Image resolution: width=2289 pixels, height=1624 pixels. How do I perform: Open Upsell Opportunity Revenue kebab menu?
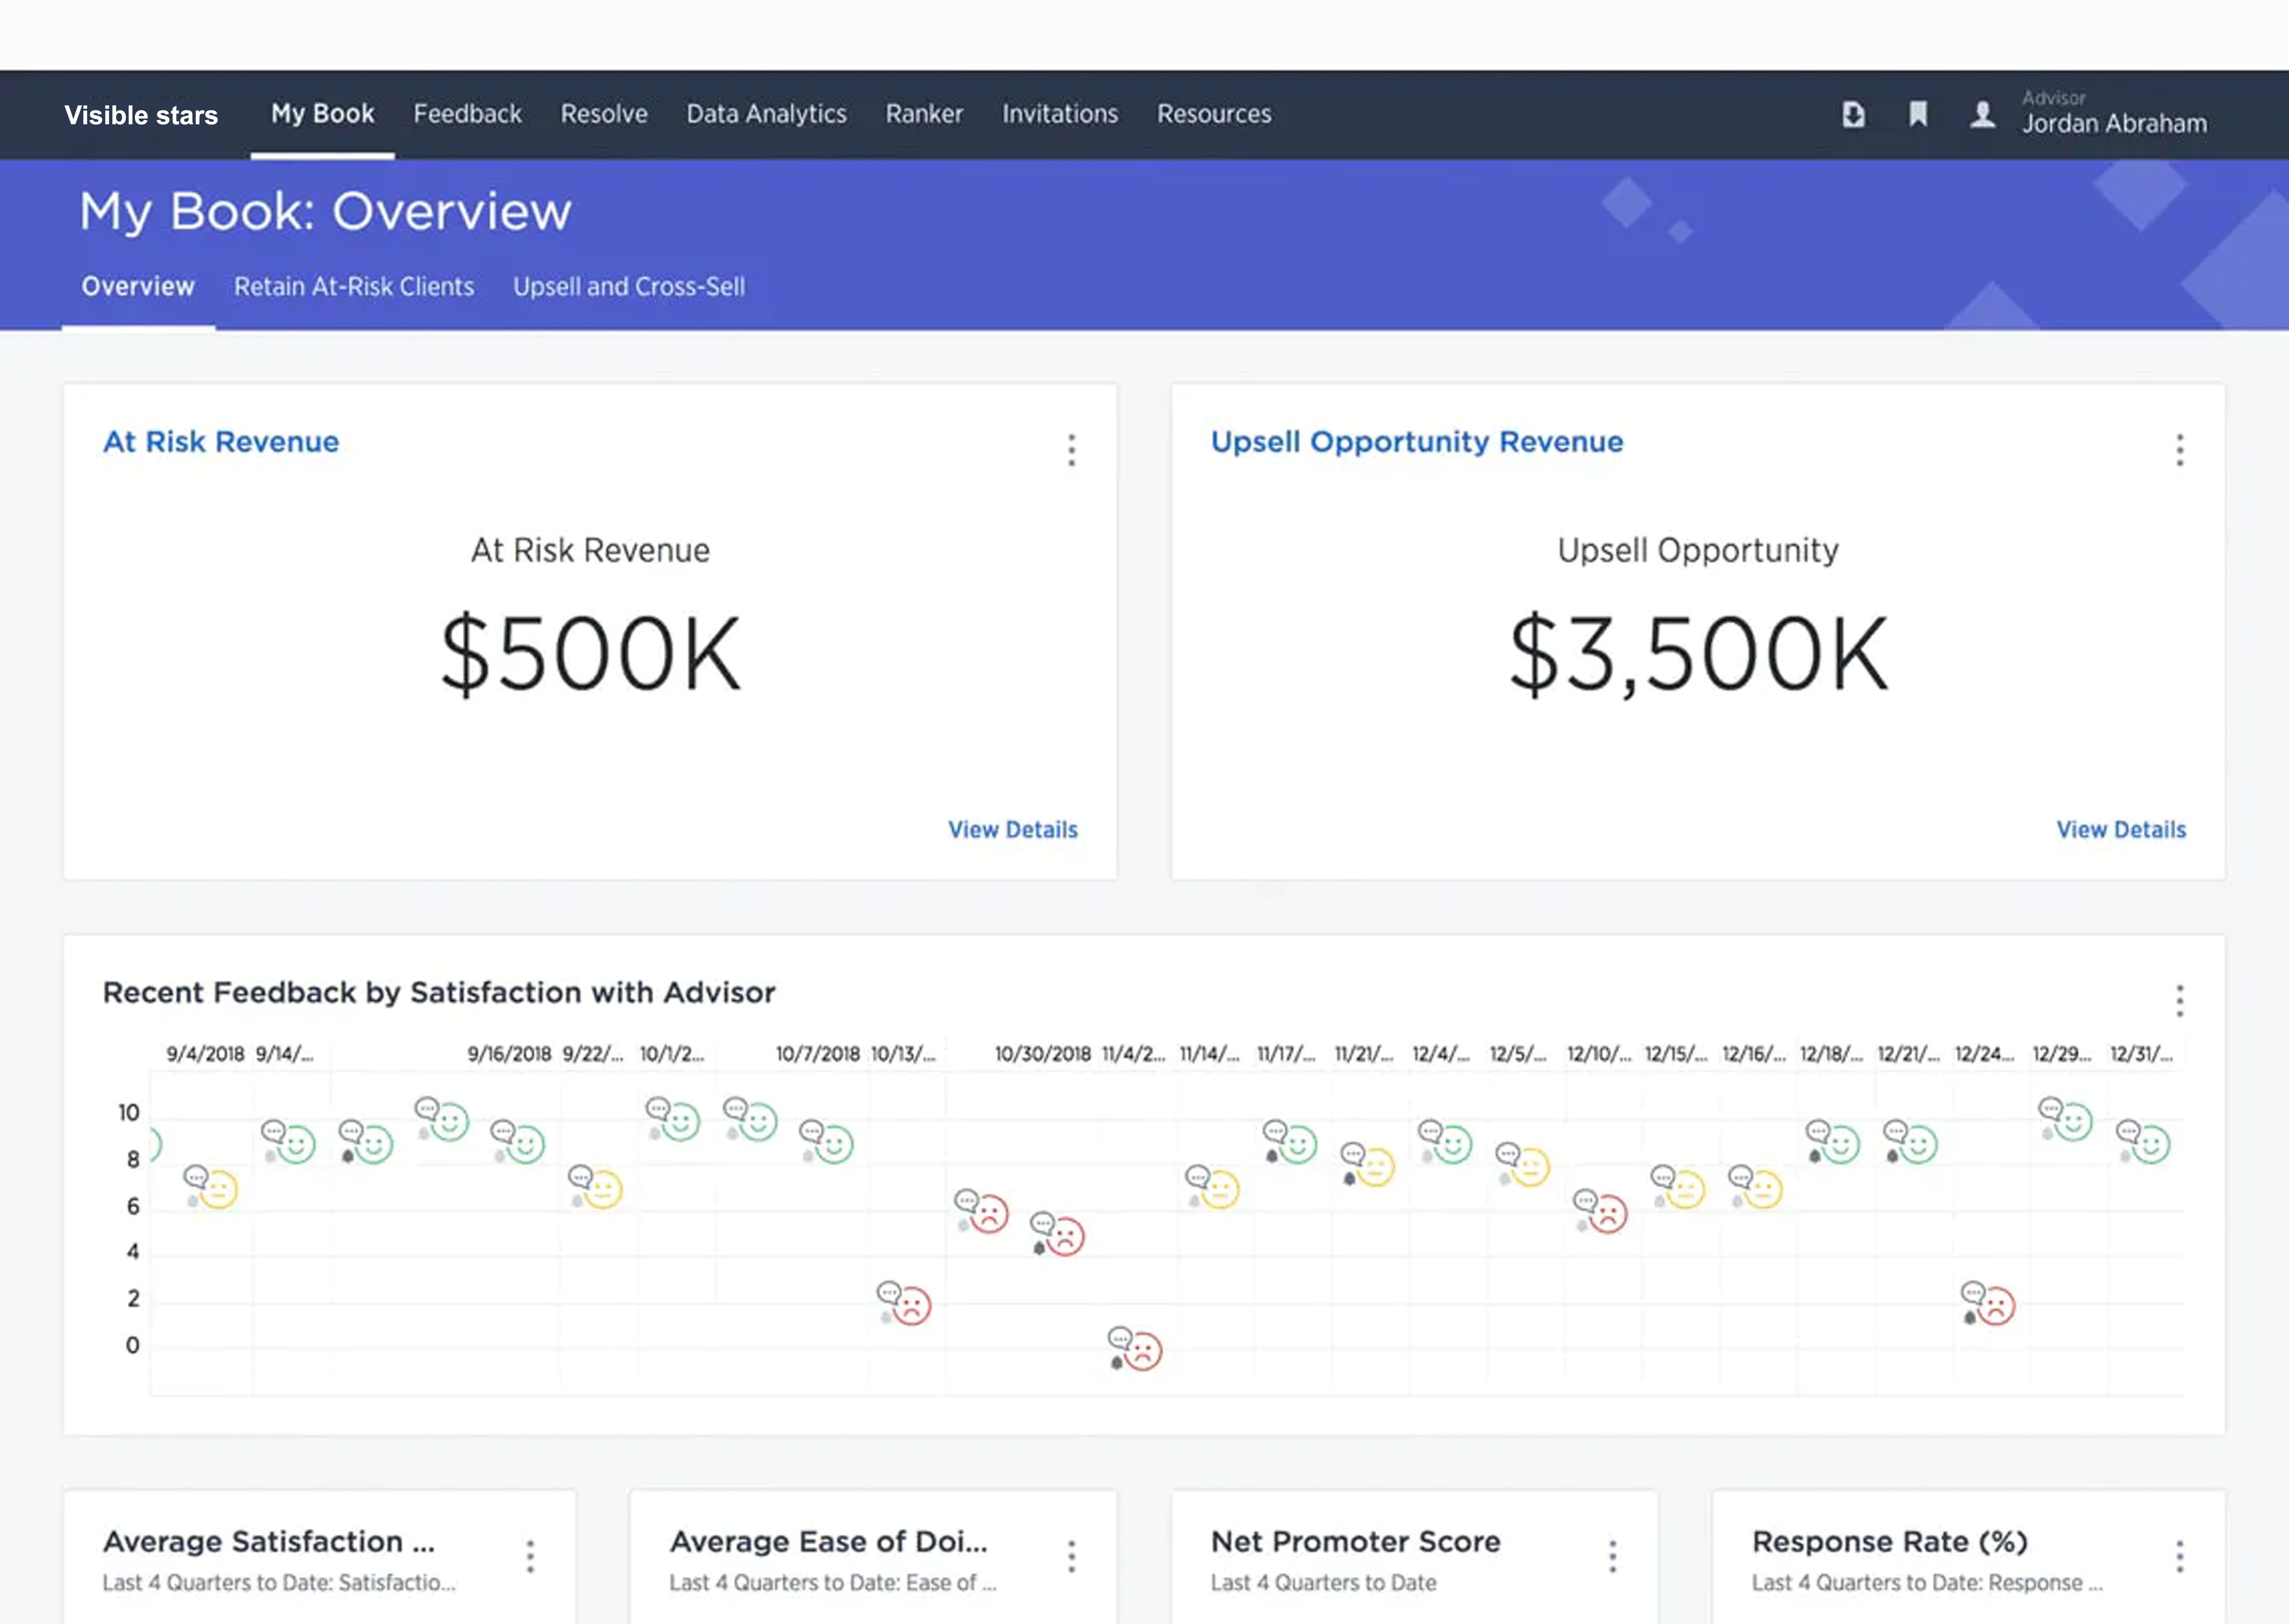coord(2179,450)
